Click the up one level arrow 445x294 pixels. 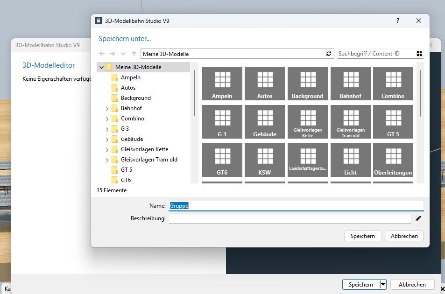point(134,54)
